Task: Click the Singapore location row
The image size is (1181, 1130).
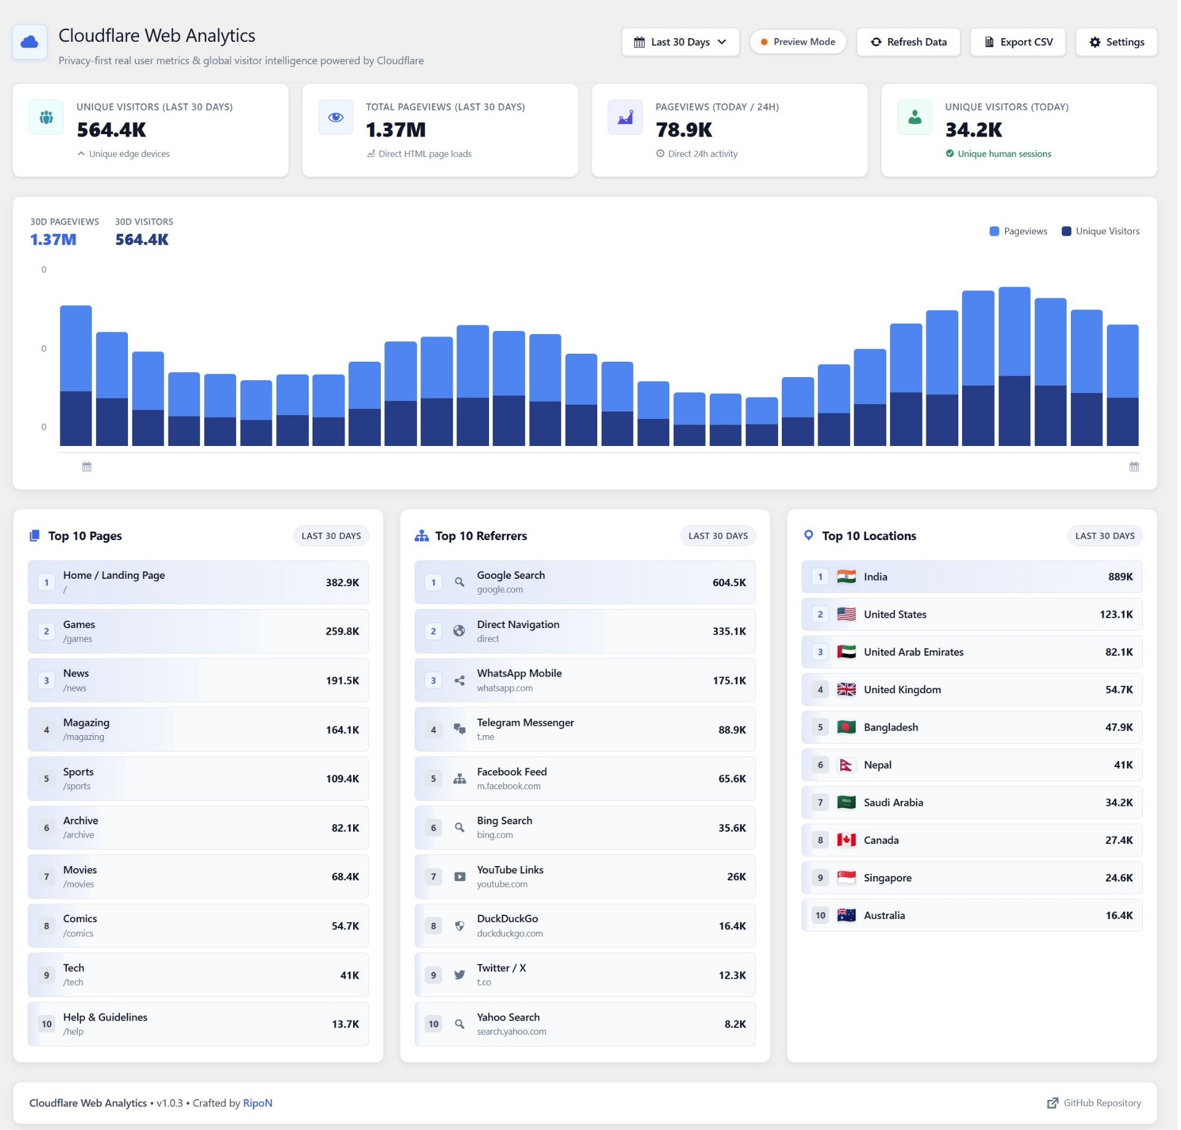Action: (972, 878)
